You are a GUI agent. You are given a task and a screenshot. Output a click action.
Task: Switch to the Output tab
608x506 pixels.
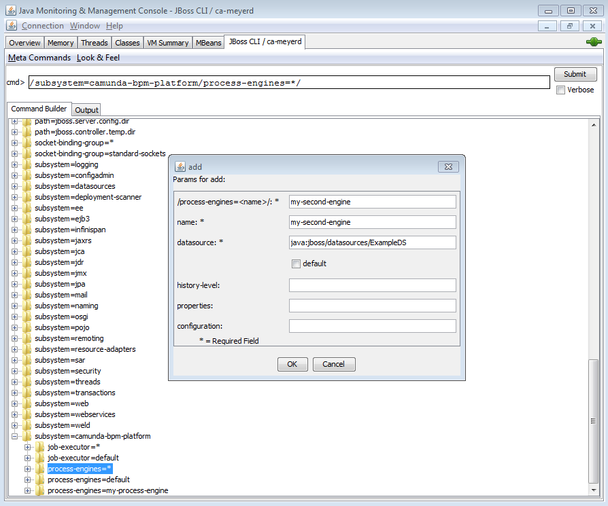(86, 110)
